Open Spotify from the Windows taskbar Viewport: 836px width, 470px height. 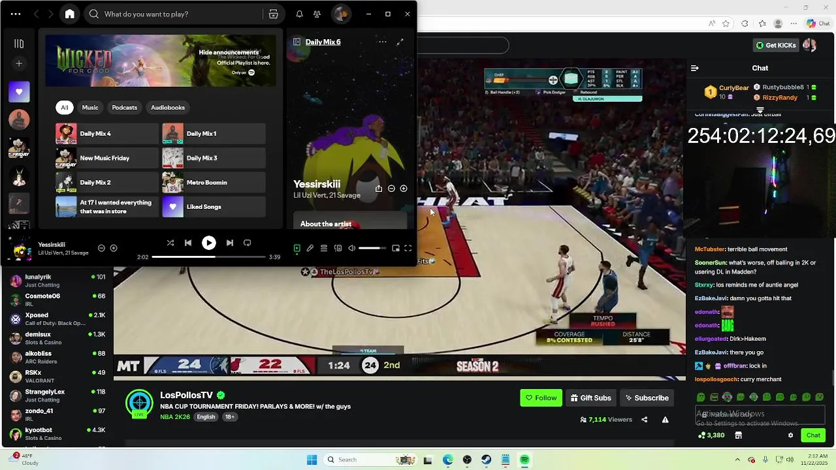pyautogui.click(x=524, y=460)
